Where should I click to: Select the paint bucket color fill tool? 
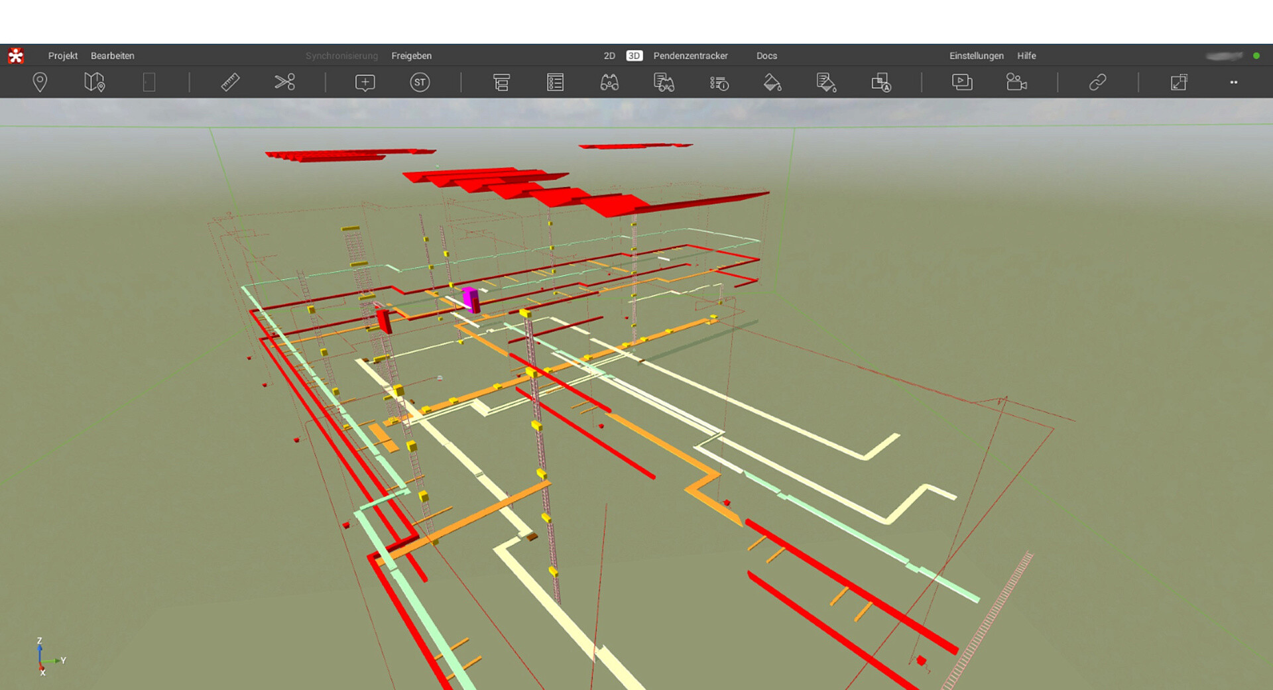click(x=772, y=82)
